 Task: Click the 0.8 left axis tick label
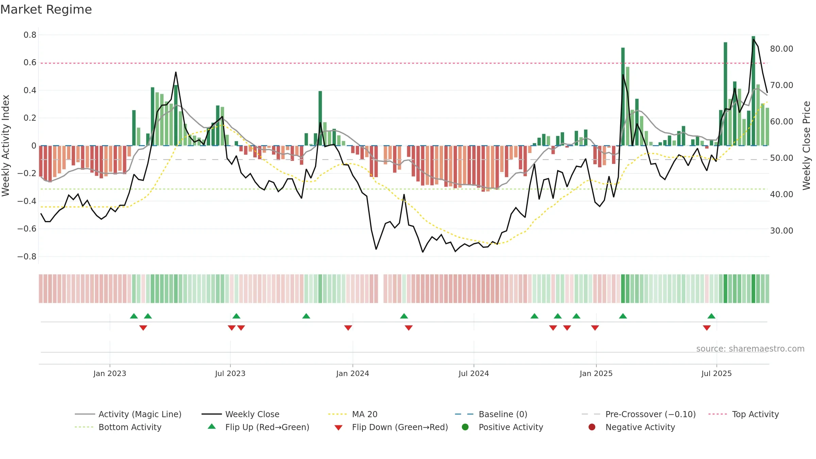tap(30, 35)
